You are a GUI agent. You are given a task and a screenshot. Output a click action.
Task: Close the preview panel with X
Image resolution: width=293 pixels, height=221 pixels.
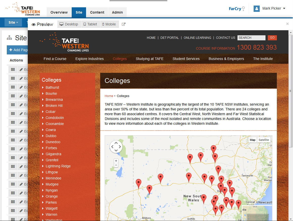[287, 24]
